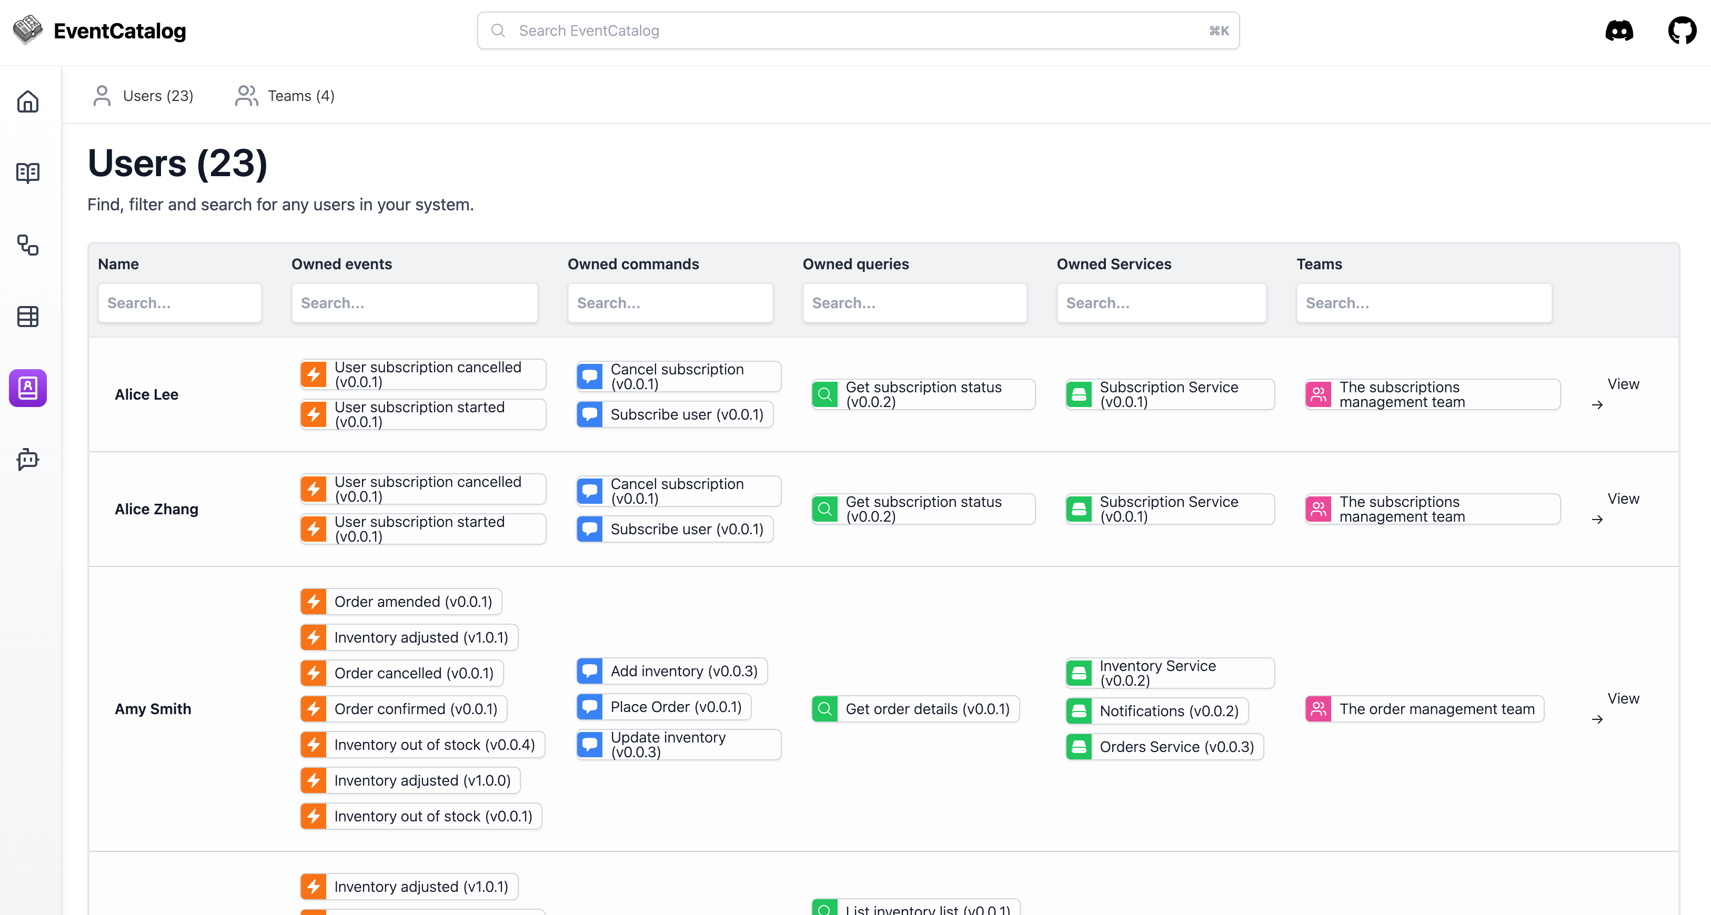The width and height of the screenshot is (1711, 915).
Task: Open View link for Amy Smith
Action: coord(1622,698)
